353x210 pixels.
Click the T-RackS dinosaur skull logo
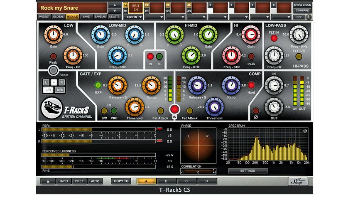click(52, 108)
